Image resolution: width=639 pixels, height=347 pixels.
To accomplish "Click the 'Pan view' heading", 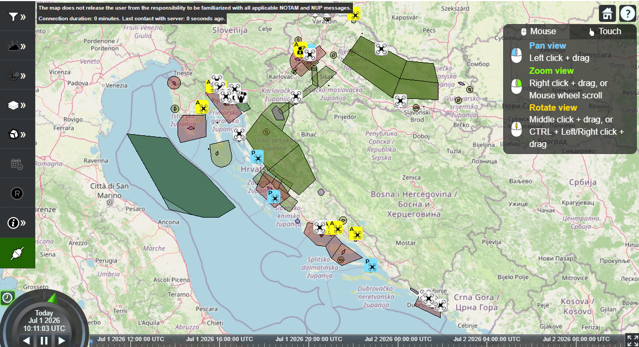I will click(x=548, y=45).
